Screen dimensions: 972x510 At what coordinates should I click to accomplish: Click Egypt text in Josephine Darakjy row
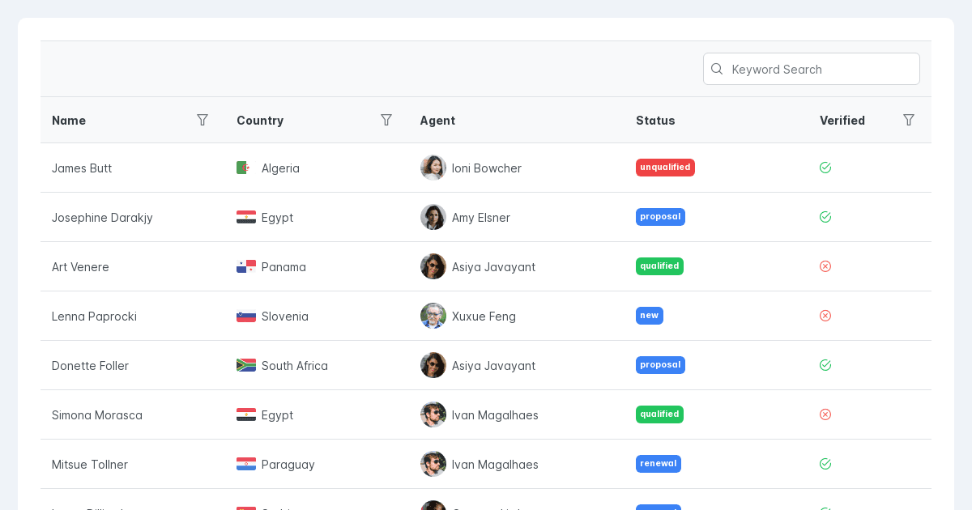(277, 217)
